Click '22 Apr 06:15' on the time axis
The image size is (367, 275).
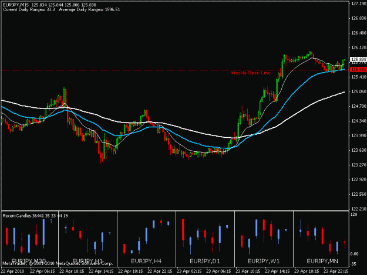click(42, 271)
